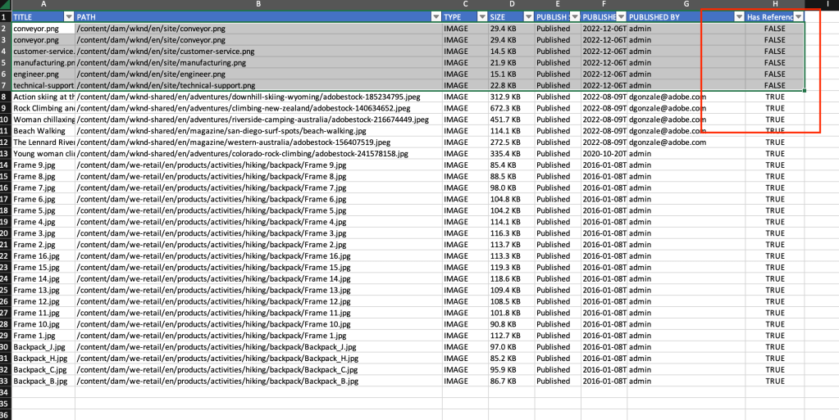Open the PATH column filter dropdown
This screenshot has width=839, height=420.
(435, 17)
